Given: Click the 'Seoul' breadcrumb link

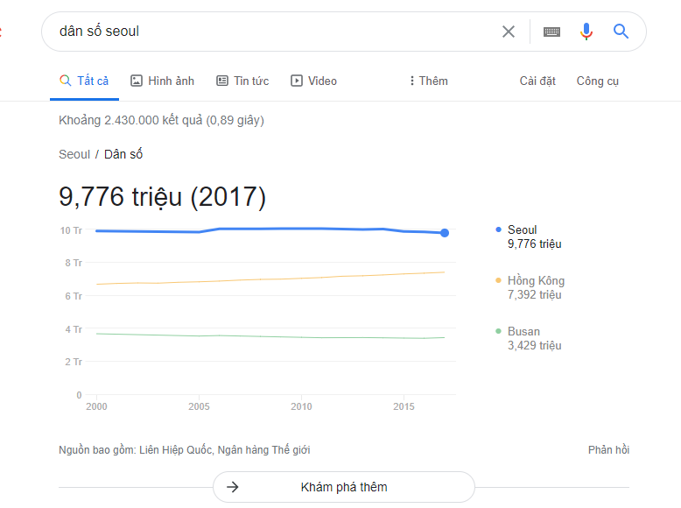Looking at the screenshot, I should coord(74,154).
